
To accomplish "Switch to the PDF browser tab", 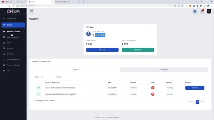I will pos(68,2).
